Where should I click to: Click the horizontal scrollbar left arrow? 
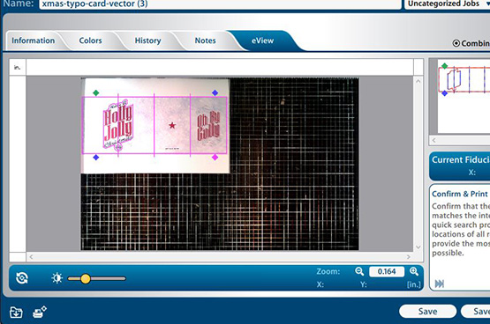point(31,257)
